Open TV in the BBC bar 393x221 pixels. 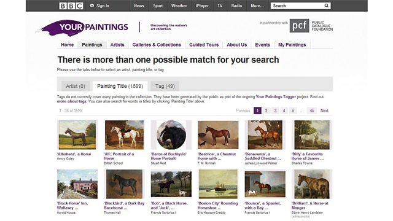220,6
